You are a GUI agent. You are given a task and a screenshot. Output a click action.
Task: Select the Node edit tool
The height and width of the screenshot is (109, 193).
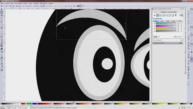2,12
